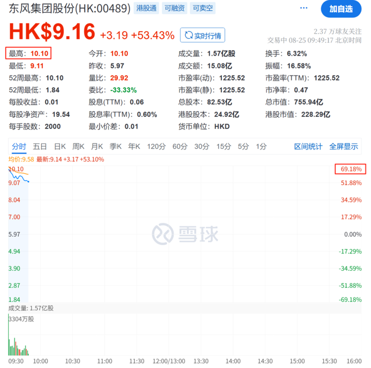Screen dimensions: 371x368
Task: Open the 区间统计 link
Action: 308,147
